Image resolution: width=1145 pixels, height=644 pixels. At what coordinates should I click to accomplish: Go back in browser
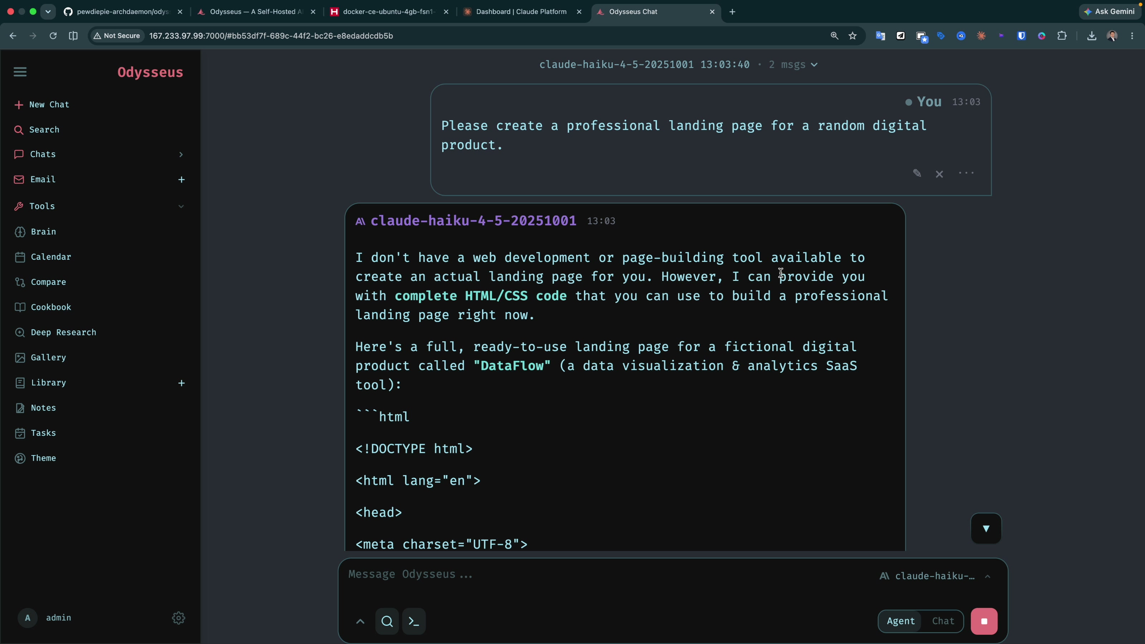coord(13,35)
